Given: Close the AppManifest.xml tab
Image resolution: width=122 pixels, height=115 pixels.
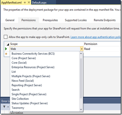Looking at the screenshot, I should [29, 3].
